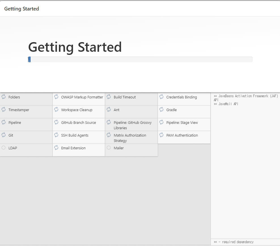Select the Email Extension label
The height and width of the screenshot is (246, 280).
coord(73,148)
